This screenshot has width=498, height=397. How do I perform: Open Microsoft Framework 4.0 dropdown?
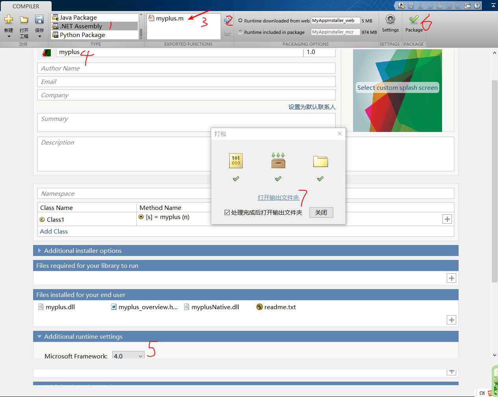[x=128, y=356]
